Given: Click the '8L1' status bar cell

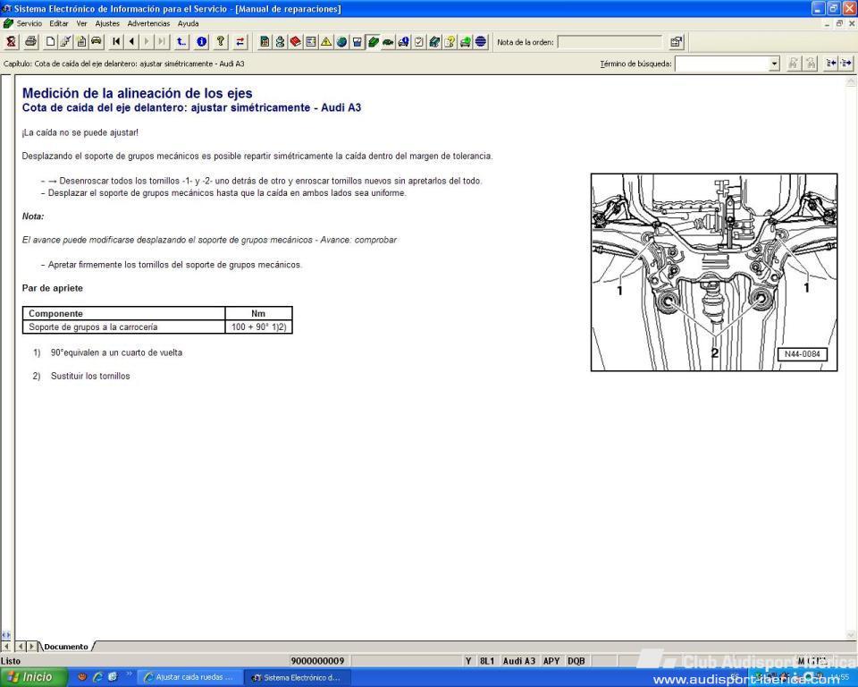Looking at the screenshot, I should click(486, 661).
